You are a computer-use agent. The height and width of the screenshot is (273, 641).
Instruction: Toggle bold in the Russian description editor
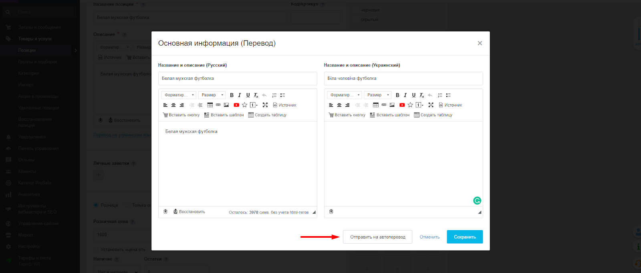pos(232,95)
